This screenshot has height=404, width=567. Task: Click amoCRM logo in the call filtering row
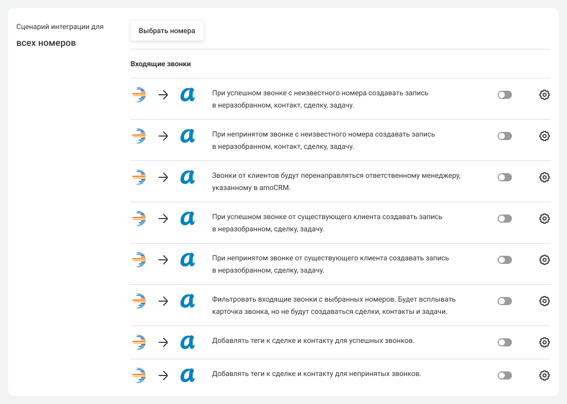[188, 301]
